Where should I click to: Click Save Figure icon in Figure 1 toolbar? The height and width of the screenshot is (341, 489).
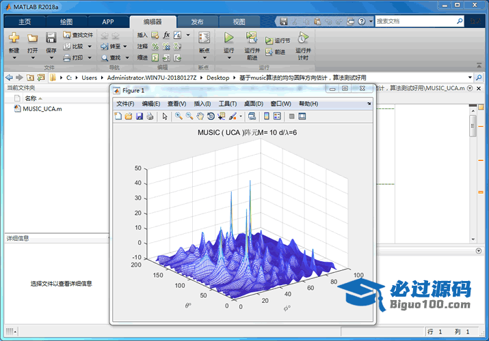140,116
